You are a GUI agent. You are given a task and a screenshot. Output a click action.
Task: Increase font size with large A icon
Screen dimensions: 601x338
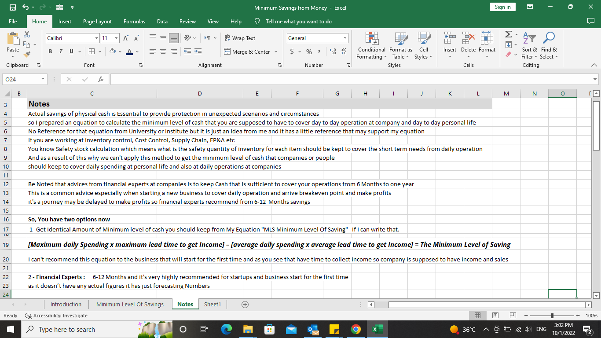[126, 38]
